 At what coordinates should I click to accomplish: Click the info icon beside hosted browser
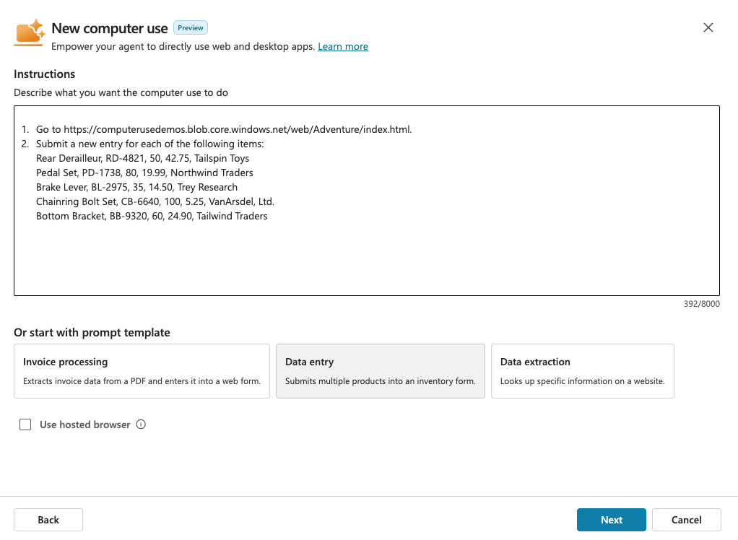pyautogui.click(x=141, y=424)
